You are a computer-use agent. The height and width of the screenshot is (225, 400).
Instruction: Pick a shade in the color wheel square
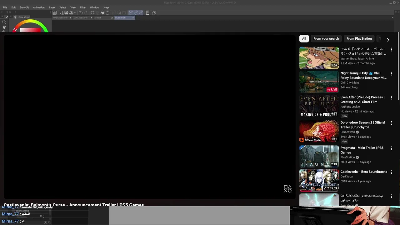click(x=30, y=30)
